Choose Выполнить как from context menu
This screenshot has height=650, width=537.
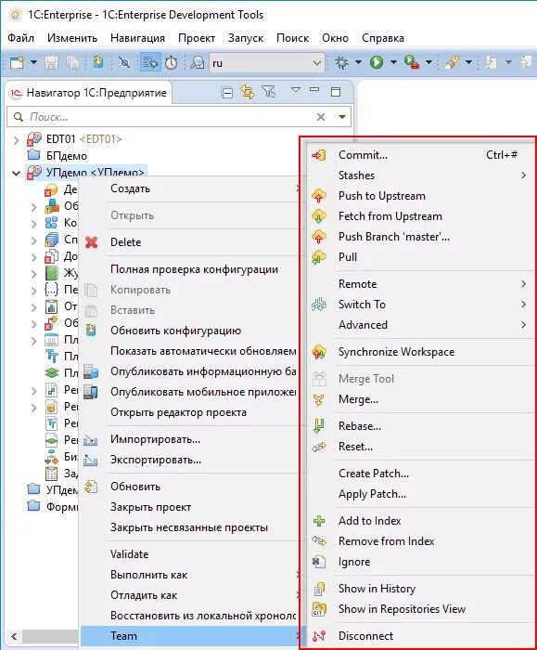click(190, 575)
